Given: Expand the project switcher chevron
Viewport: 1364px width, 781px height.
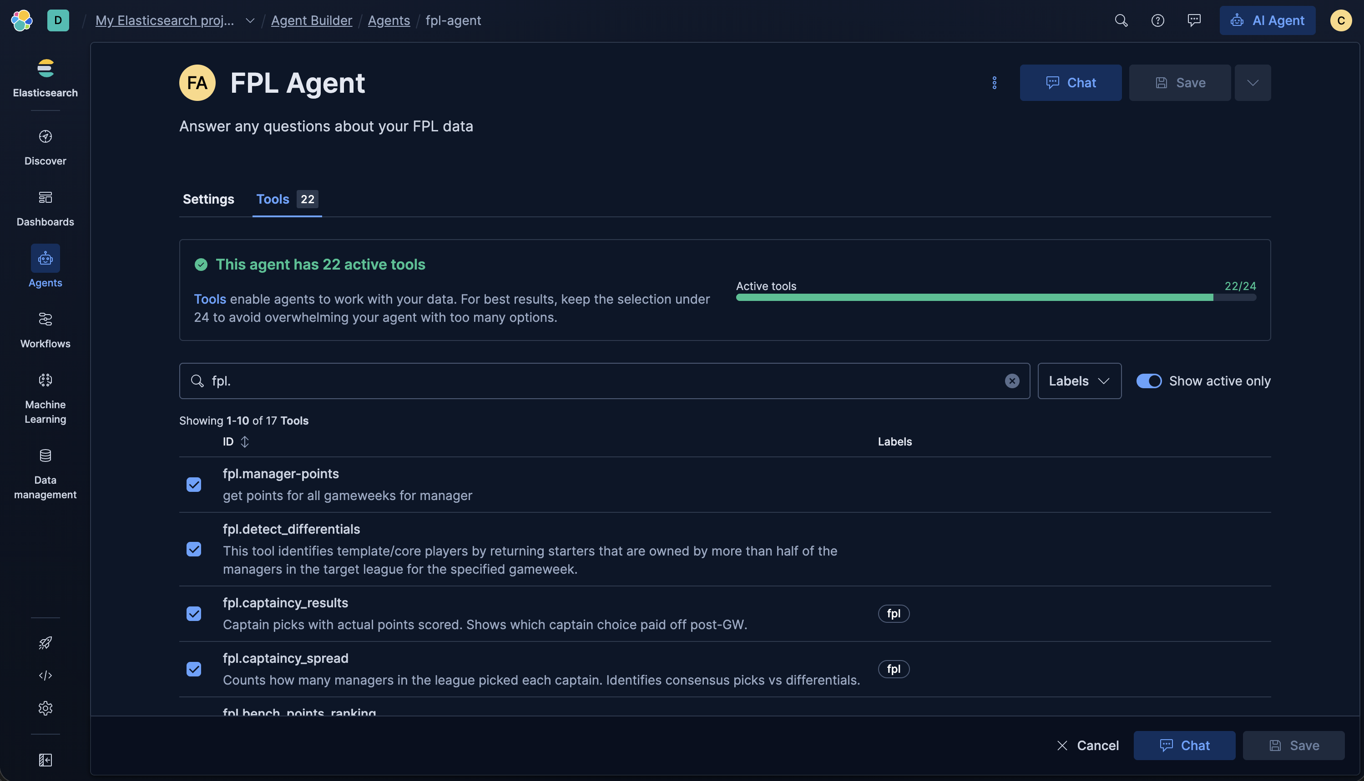Looking at the screenshot, I should 250,20.
